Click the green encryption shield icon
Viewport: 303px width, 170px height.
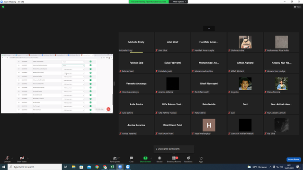pos(3,7)
